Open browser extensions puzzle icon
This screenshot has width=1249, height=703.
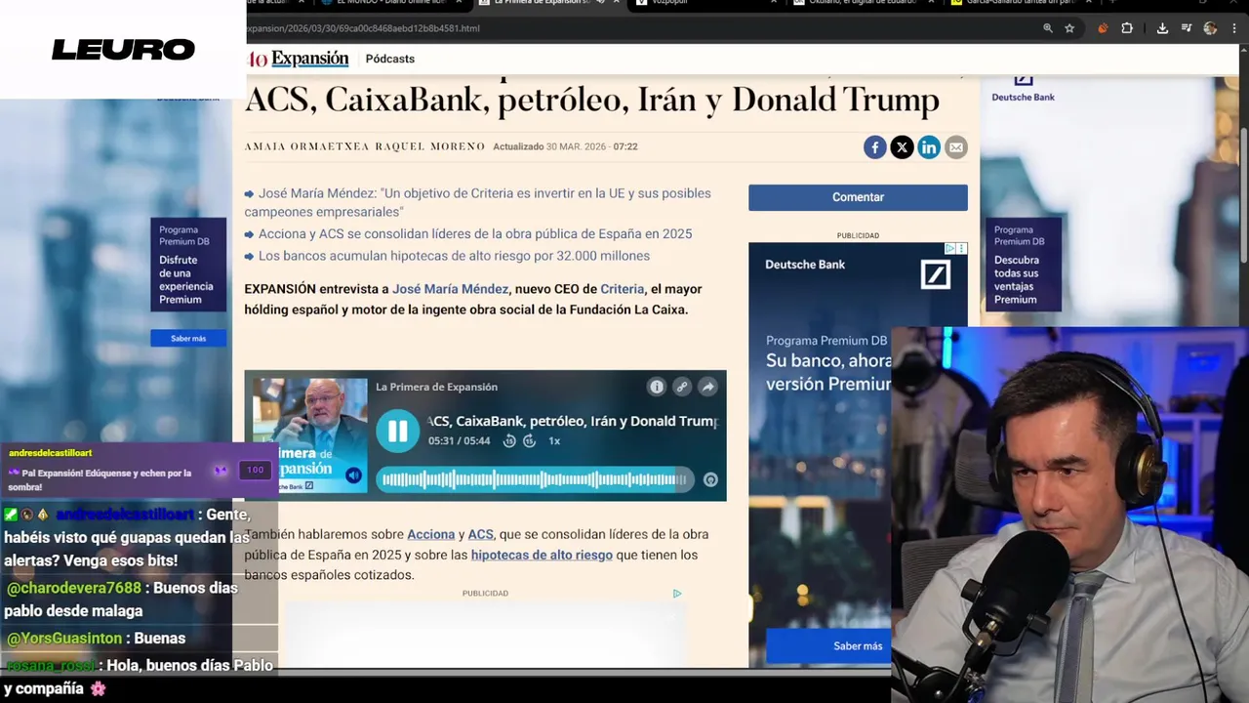[1127, 28]
